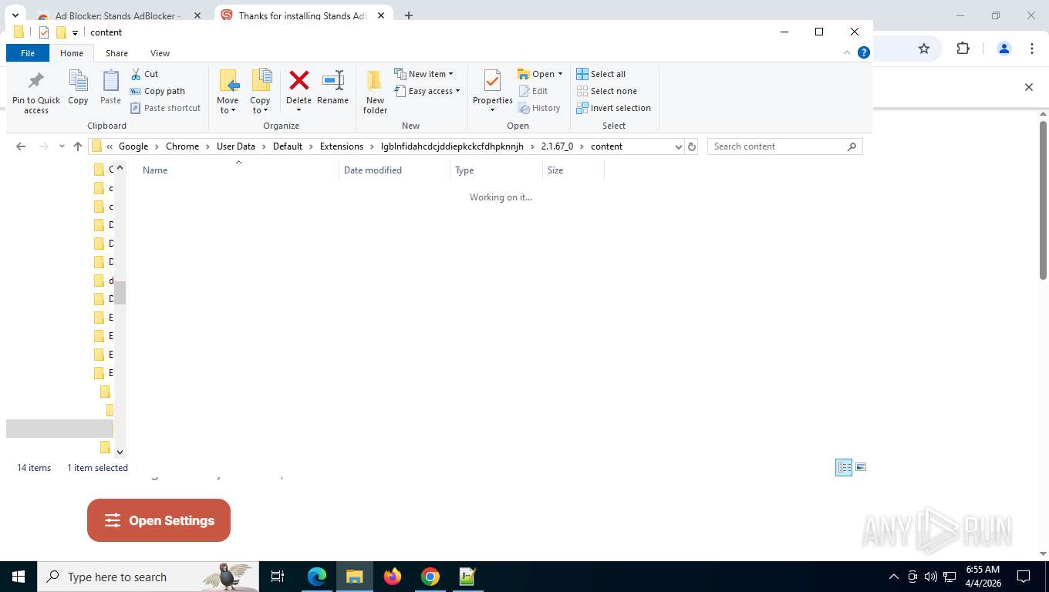Go up one folder level
The width and height of the screenshot is (1049, 592).
77,146
